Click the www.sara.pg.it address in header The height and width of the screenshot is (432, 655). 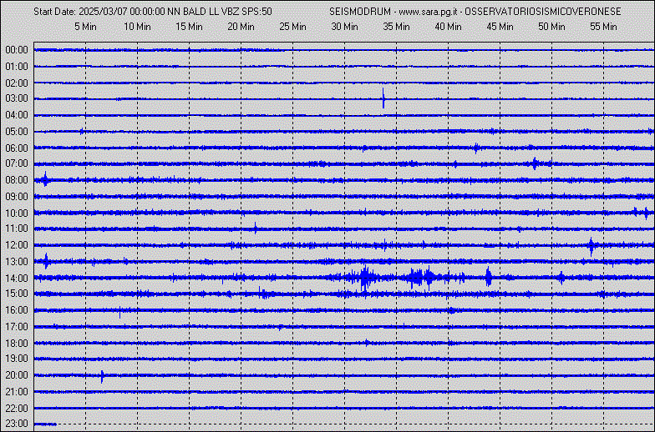point(426,12)
